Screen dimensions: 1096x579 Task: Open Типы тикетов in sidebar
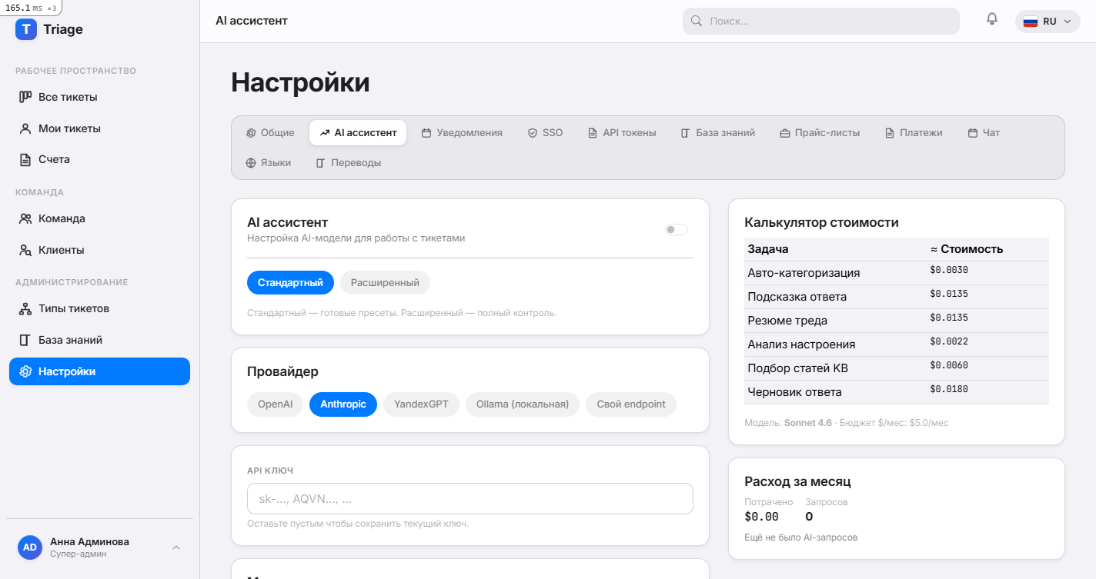pos(99,308)
